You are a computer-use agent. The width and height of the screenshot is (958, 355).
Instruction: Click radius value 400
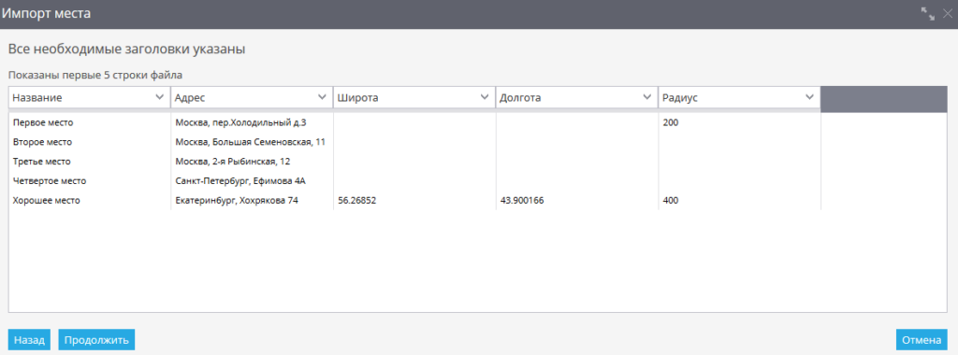(x=670, y=200)
